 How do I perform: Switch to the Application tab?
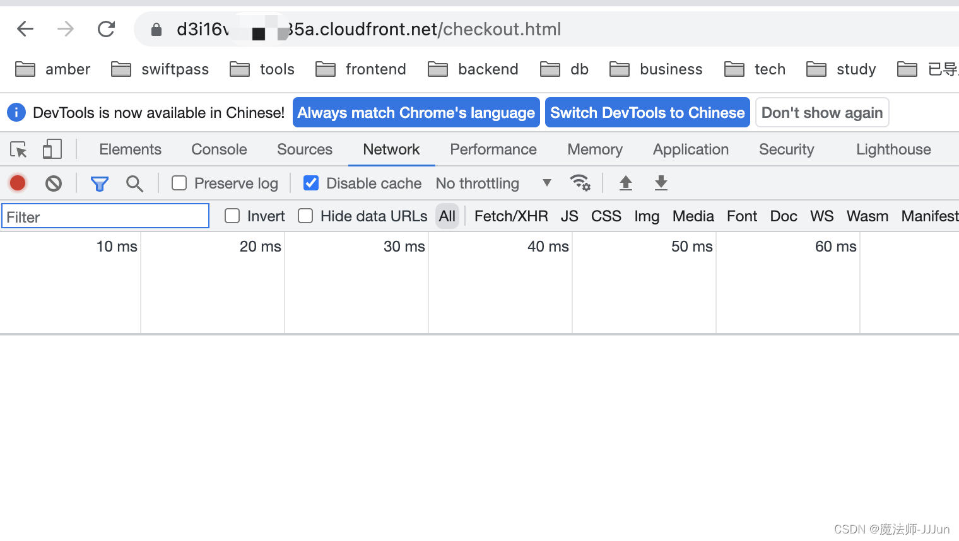[x=691, y=149]
